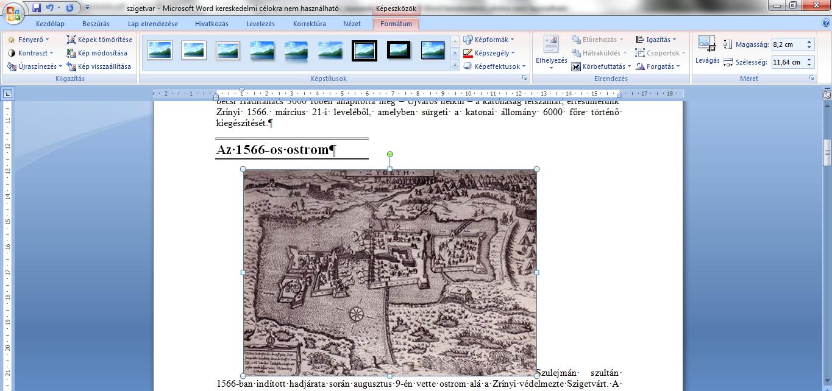Open the Nézet tab
Screen dimensions: 832x391
coord(352,24)
